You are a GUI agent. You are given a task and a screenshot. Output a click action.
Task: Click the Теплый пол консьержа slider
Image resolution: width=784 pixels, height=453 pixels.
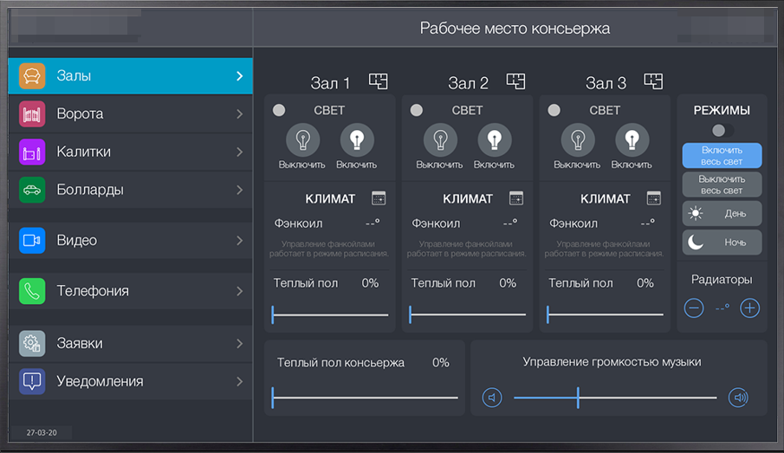click(x=365, y=398)
